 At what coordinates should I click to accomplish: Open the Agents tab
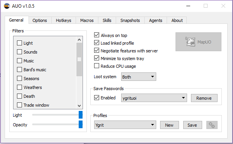[x=155, y=20]
